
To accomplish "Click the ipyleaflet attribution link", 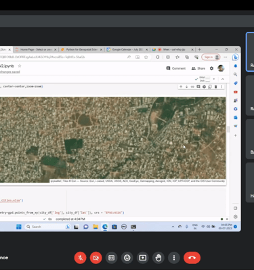I will [56, 181].
